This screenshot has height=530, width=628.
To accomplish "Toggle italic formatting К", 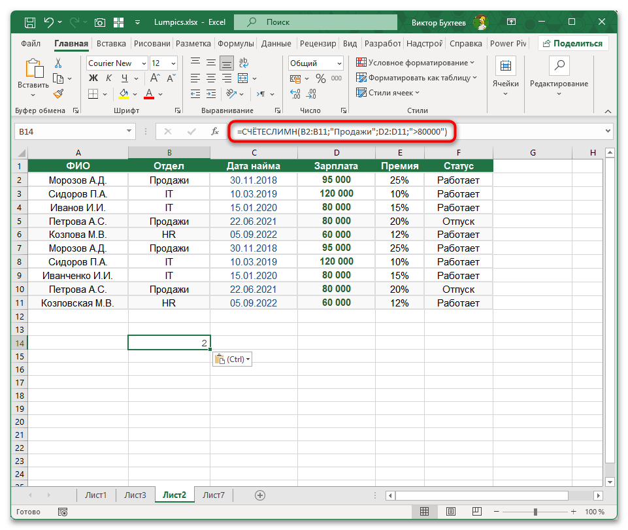I will point(109,78).
